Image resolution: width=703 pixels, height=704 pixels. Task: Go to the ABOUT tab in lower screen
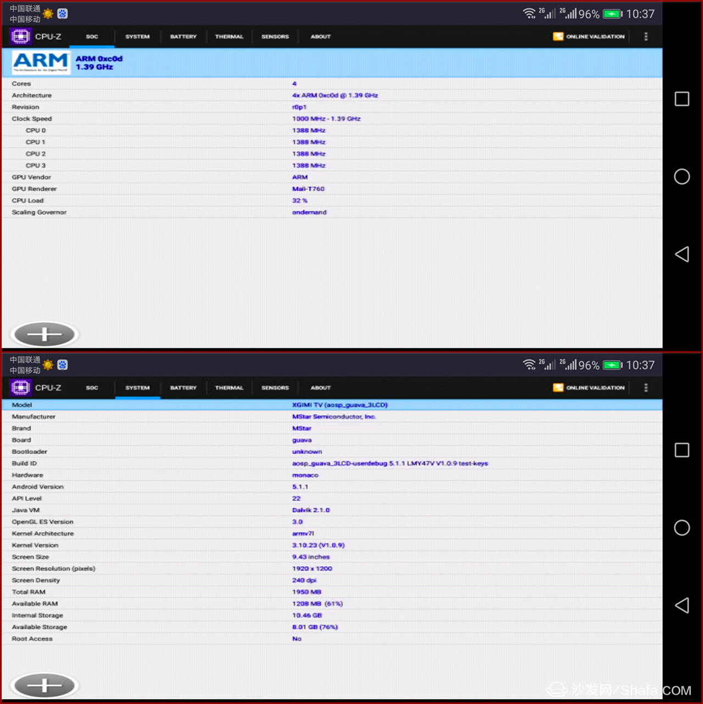coord(321,388)
